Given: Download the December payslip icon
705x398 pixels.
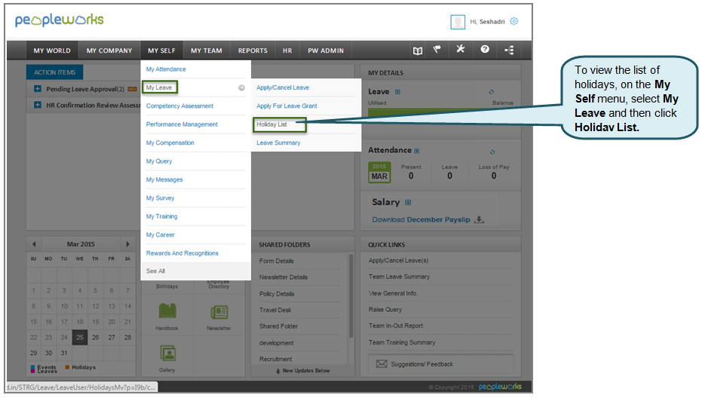Looking at the screenshot, I should click(x=480, y=219).
